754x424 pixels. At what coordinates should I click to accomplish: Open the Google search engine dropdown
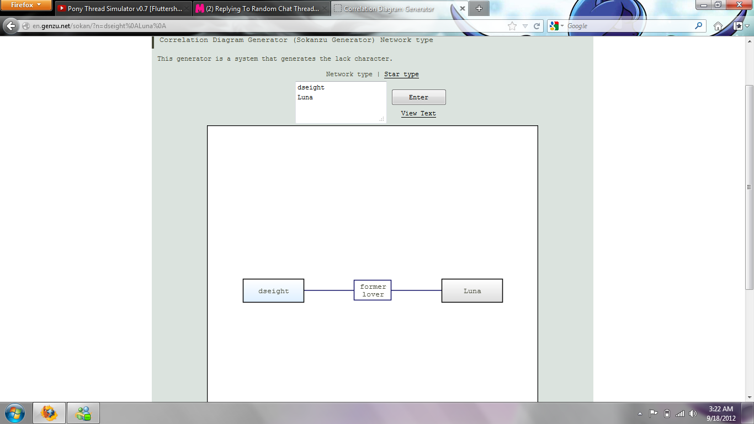coord(556,26)
